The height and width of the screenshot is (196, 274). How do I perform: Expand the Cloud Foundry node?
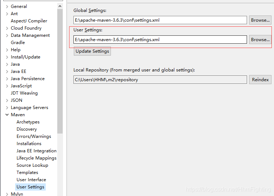[x=7, y=28]
